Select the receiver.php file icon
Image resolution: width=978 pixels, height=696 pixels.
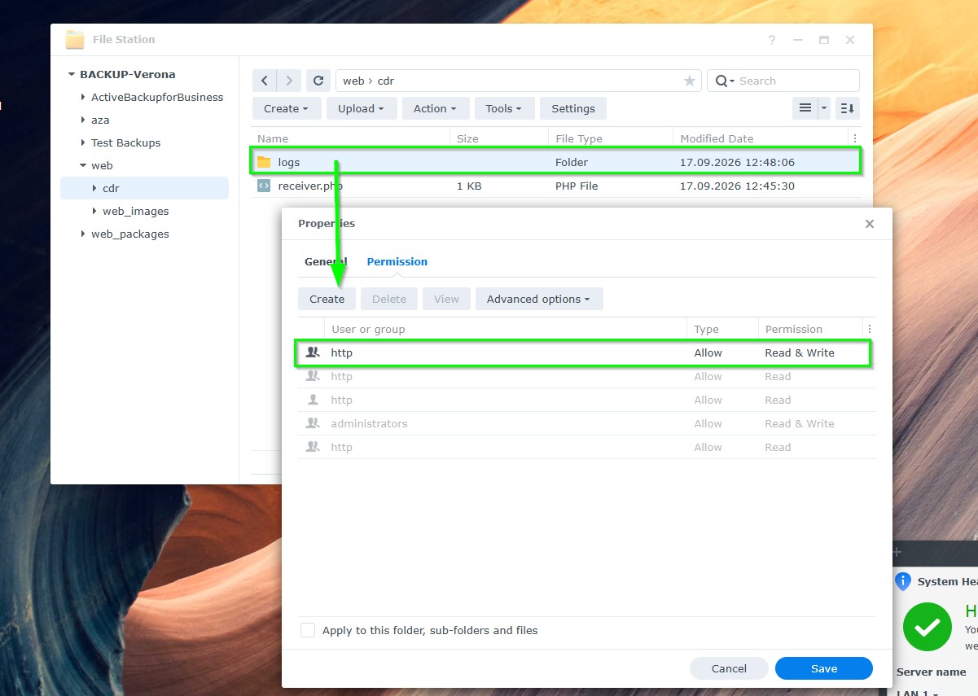(264, 186)
